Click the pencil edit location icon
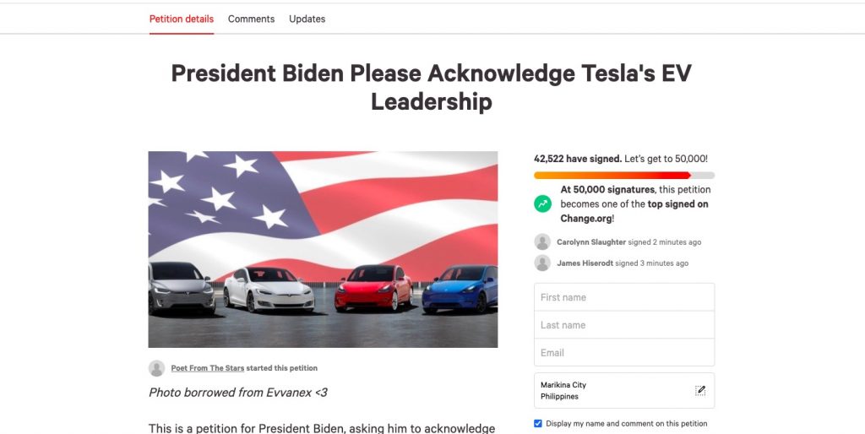Screen dimensions: 865x434 click(x=700, y=390)
